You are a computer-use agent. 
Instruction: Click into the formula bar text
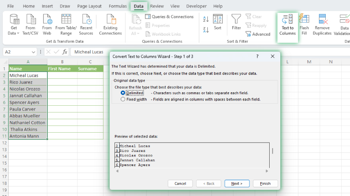[x=89, y=52]
